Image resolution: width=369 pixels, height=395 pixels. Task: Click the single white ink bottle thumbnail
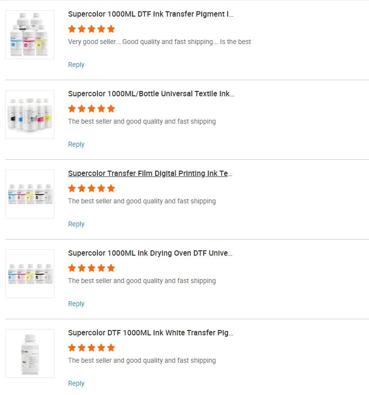coord(30,353)
